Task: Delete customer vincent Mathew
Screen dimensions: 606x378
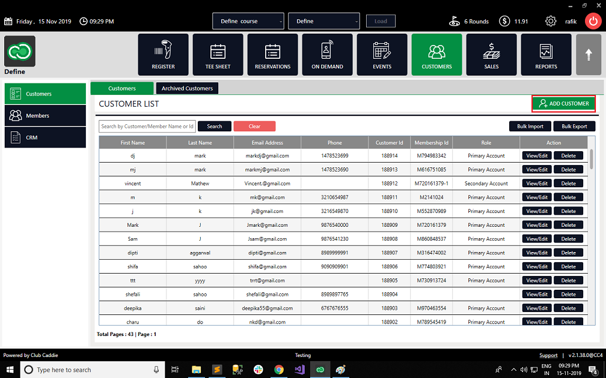Action: tap(569, 183)
